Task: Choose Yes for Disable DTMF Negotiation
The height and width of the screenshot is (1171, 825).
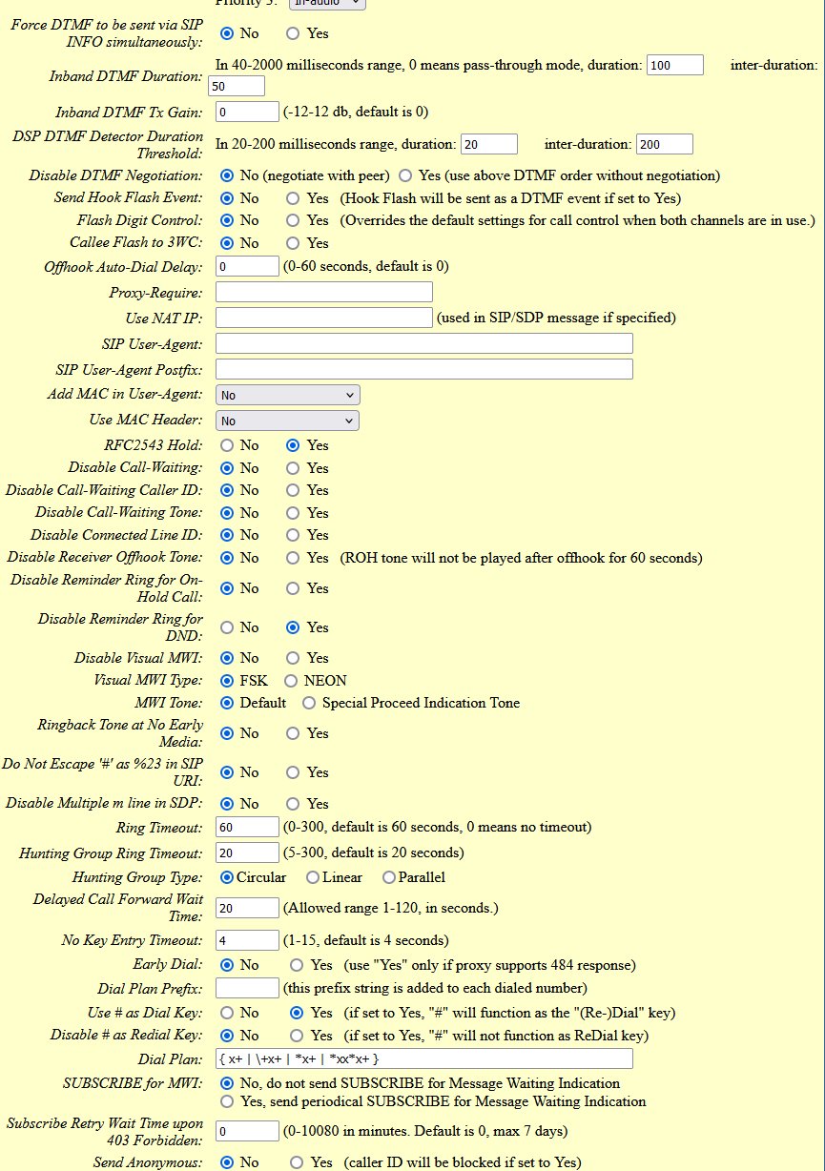Action: (x=404, y=175)
